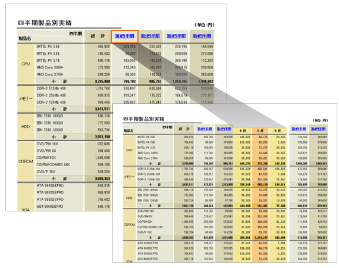The width and height of the screenshot is (339, 268).
Task: Click the 総計 header in the upper table
Action: (x=98, y=36)
